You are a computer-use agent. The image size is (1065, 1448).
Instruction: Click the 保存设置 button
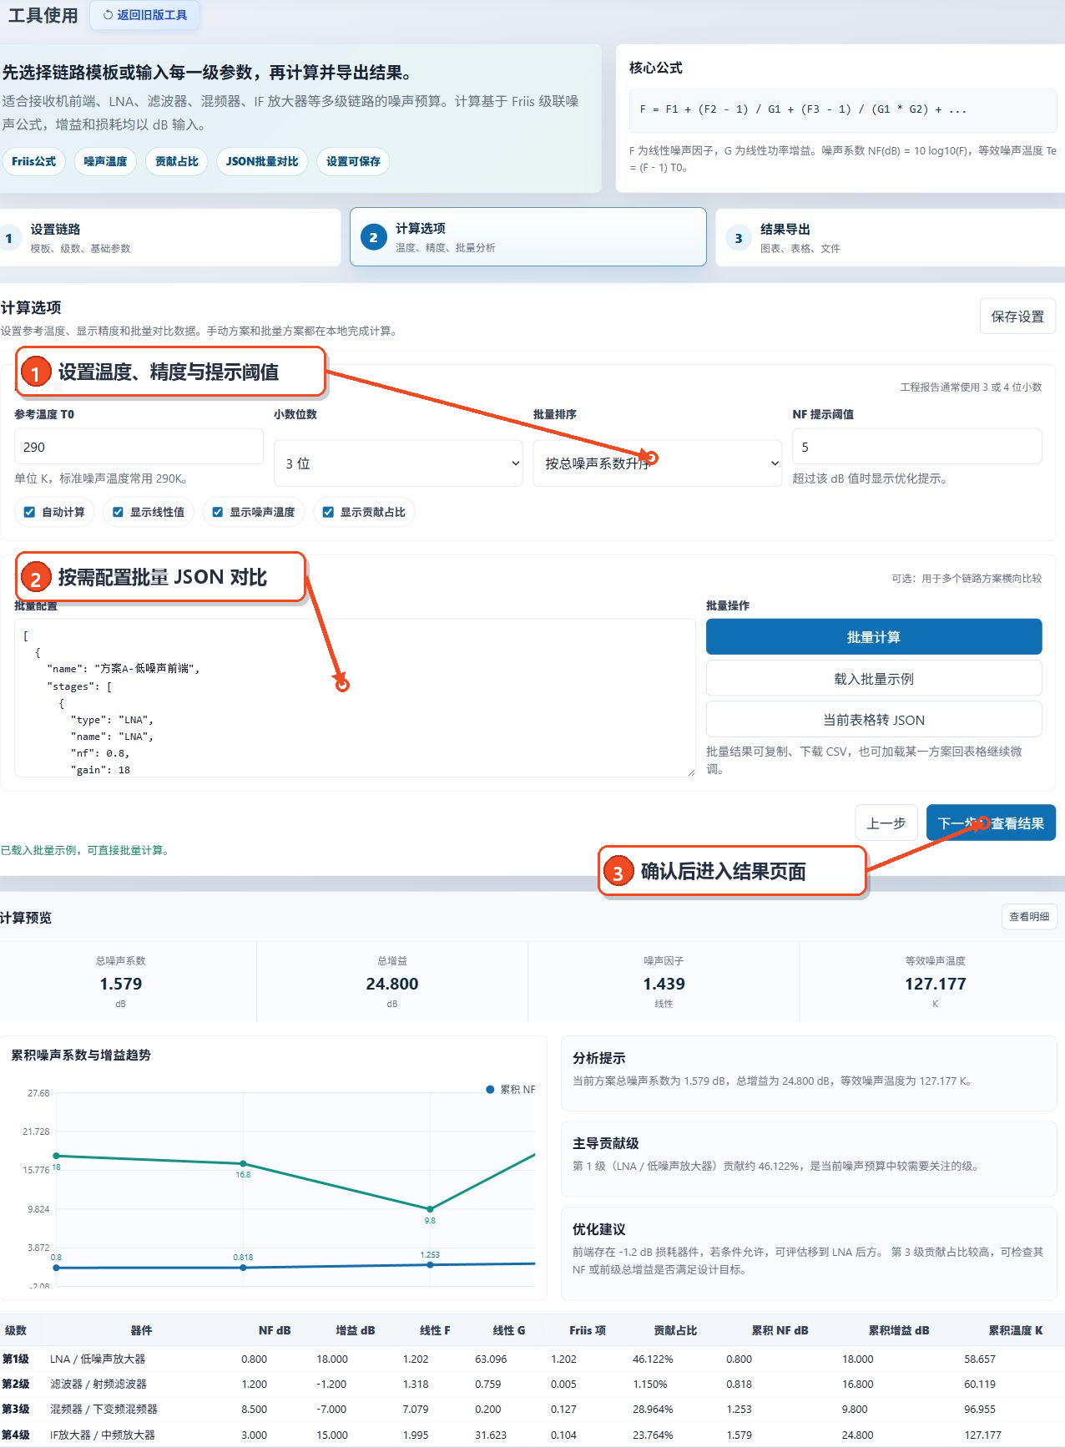(x=1017, y=316)
